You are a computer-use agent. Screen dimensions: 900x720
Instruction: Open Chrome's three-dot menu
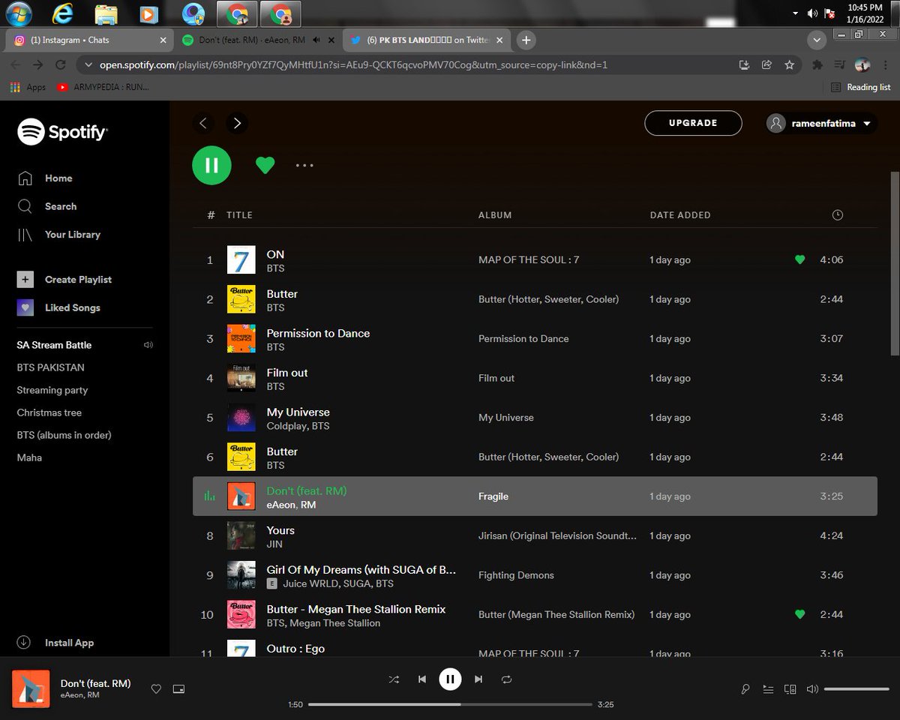pyautogui.click(x=885, y=65)
